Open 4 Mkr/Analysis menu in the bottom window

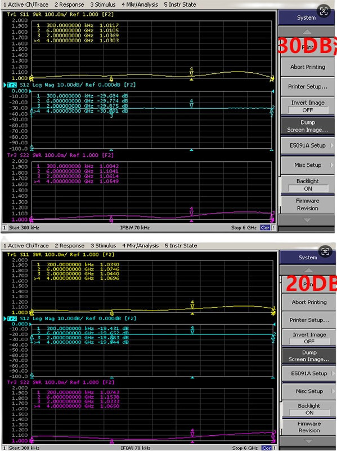[140, 246]
